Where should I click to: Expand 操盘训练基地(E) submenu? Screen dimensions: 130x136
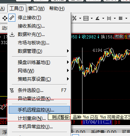pos(39,62)
